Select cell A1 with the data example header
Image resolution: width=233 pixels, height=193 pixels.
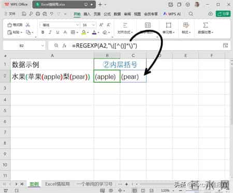(x=52, y=65)
